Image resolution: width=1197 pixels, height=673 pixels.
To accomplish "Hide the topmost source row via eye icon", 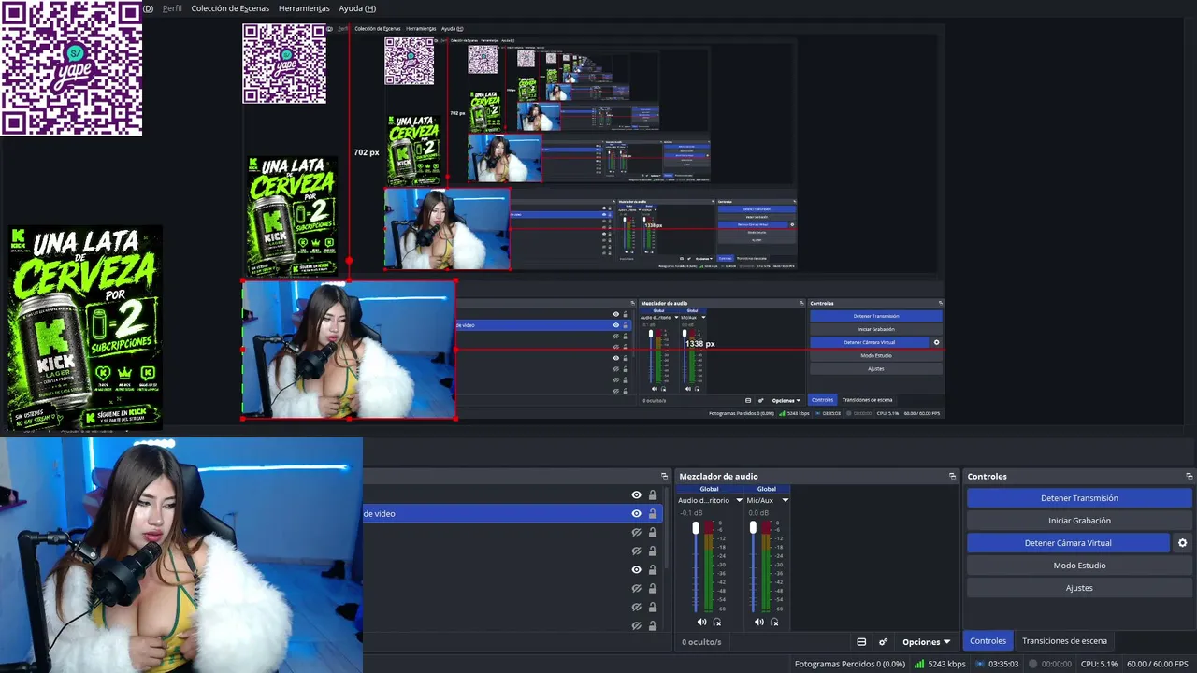I will click(636, 495).
